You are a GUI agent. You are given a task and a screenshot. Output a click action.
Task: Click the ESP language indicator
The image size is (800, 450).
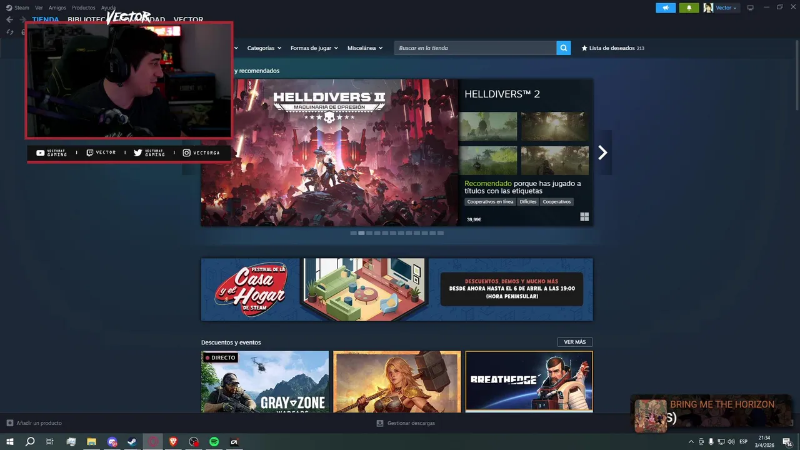point(744,442)
